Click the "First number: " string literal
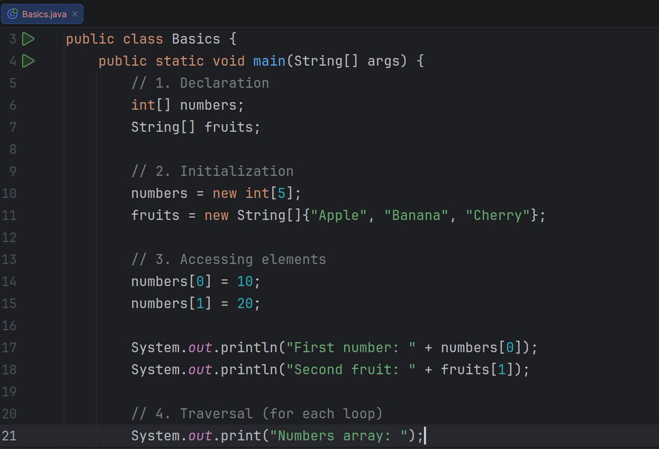The width and height of the screenshot is (659, 449). [351, 347]
